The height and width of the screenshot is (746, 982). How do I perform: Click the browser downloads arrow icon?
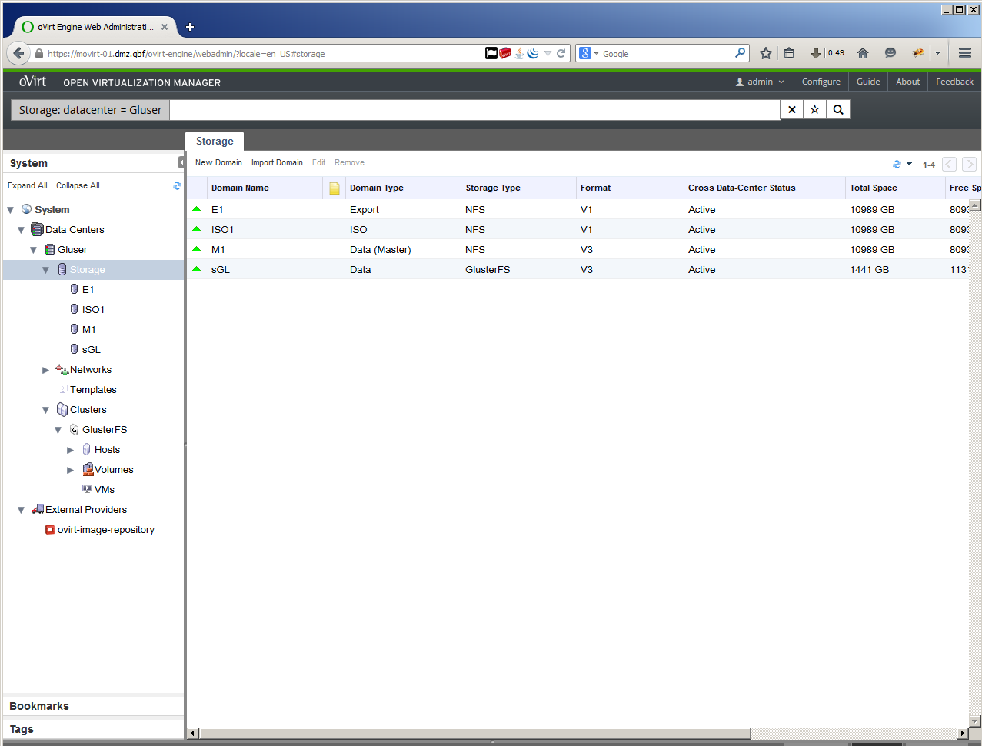(815, 53)
